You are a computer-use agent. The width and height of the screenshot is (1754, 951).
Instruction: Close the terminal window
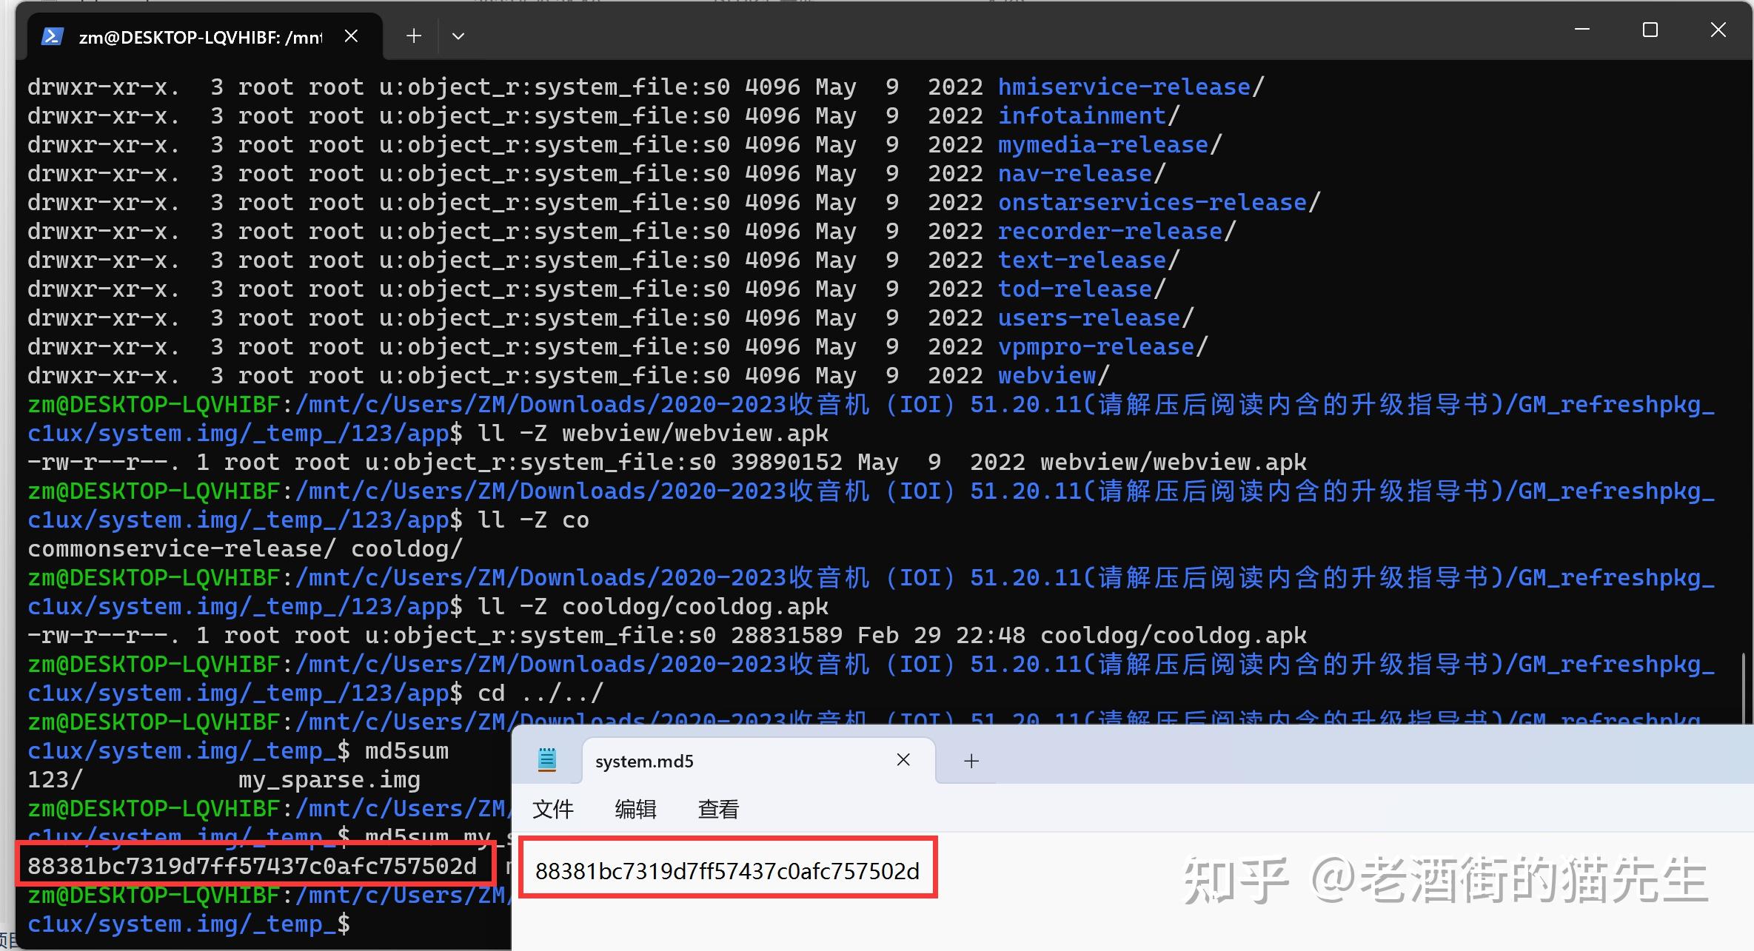(1718, 30)
